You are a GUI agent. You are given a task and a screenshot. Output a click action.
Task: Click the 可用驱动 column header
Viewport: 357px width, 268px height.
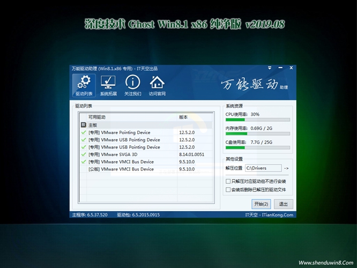point(128,117)
